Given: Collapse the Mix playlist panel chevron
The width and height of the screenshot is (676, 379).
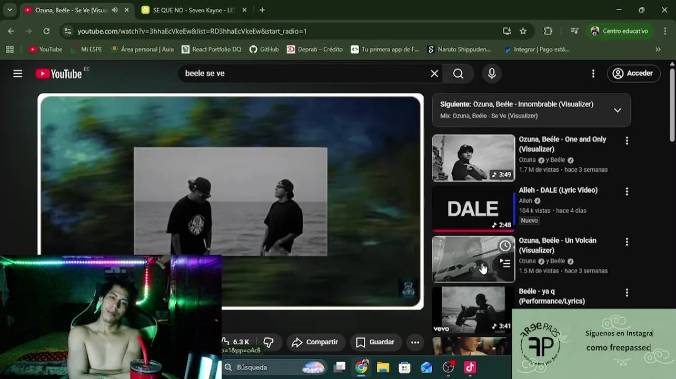Looking at the screenshot, I should [618, 110].
